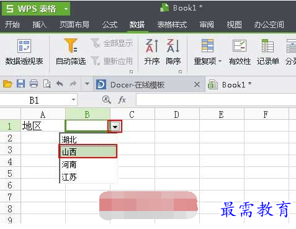Image resolution: width=296 pixels, height=229 pixels.
Task: Expand the quick access toolbar dropdown
Action: [87, 84]
